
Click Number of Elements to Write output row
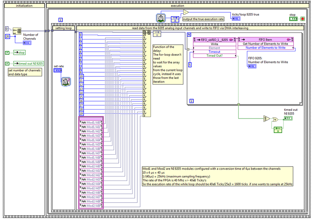[x=265, y=48]
